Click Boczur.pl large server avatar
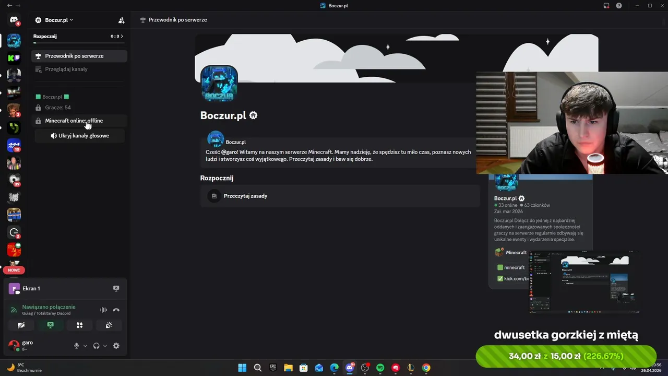 219,84
